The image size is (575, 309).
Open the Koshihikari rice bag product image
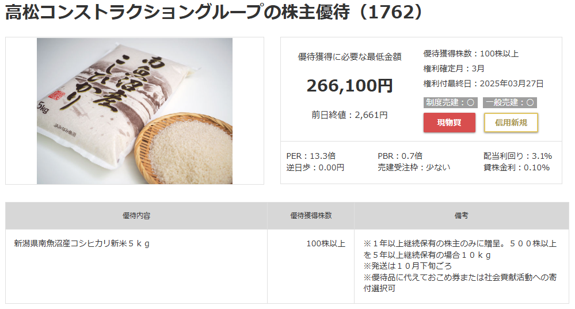coord(135,111)
